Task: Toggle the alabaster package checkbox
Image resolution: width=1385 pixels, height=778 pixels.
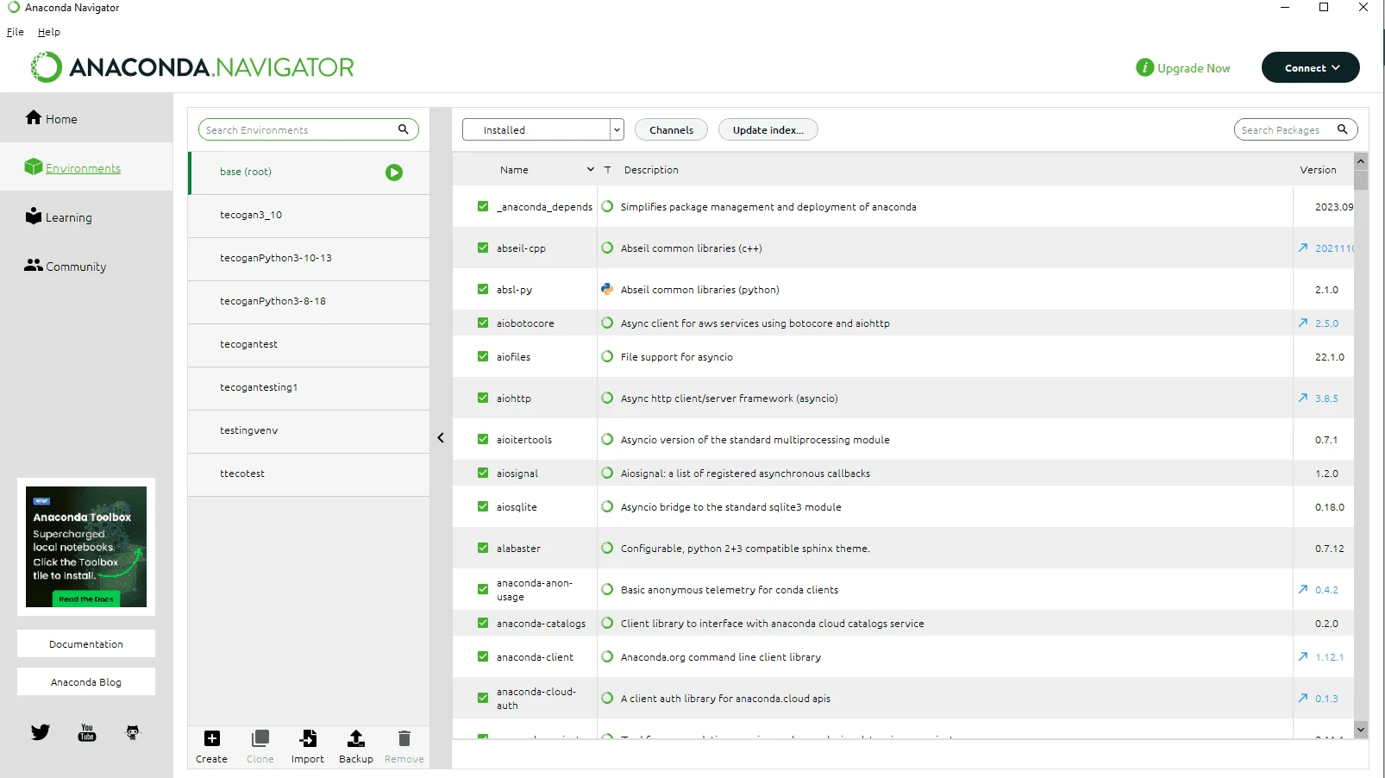Action: click(x=483, y=548)
